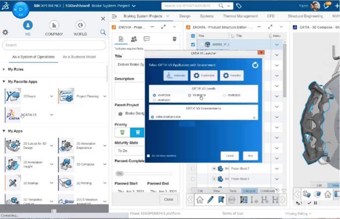Click the trash icon in ENOVIA project panel

(x=175, y=39)
